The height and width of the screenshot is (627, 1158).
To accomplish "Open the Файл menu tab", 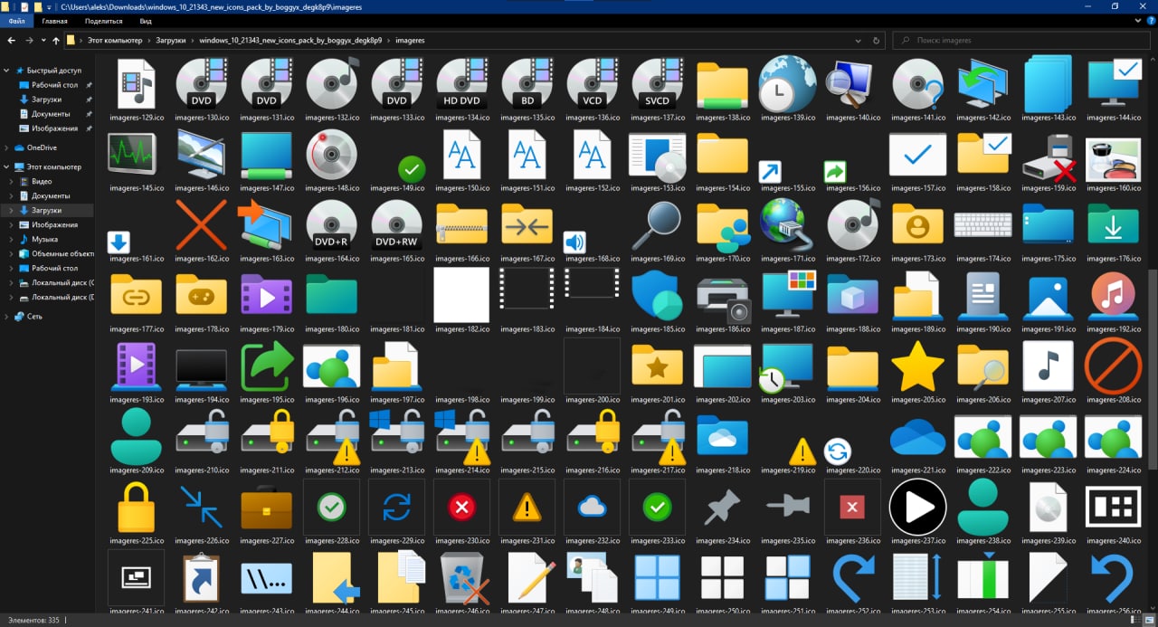I will (x=16, y=21).
